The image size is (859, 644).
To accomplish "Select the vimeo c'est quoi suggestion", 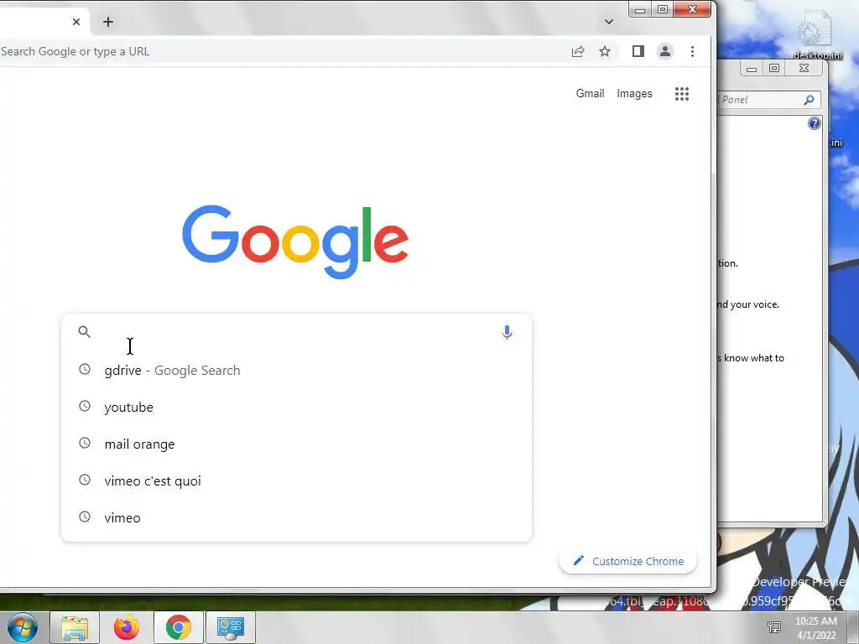I will click(x=296, y=480).
